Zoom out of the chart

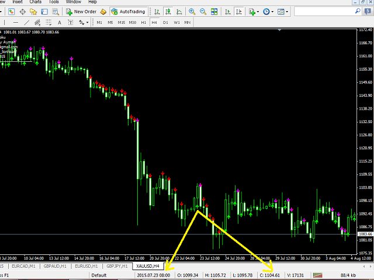pyautogui.click(x=203, y=12)
